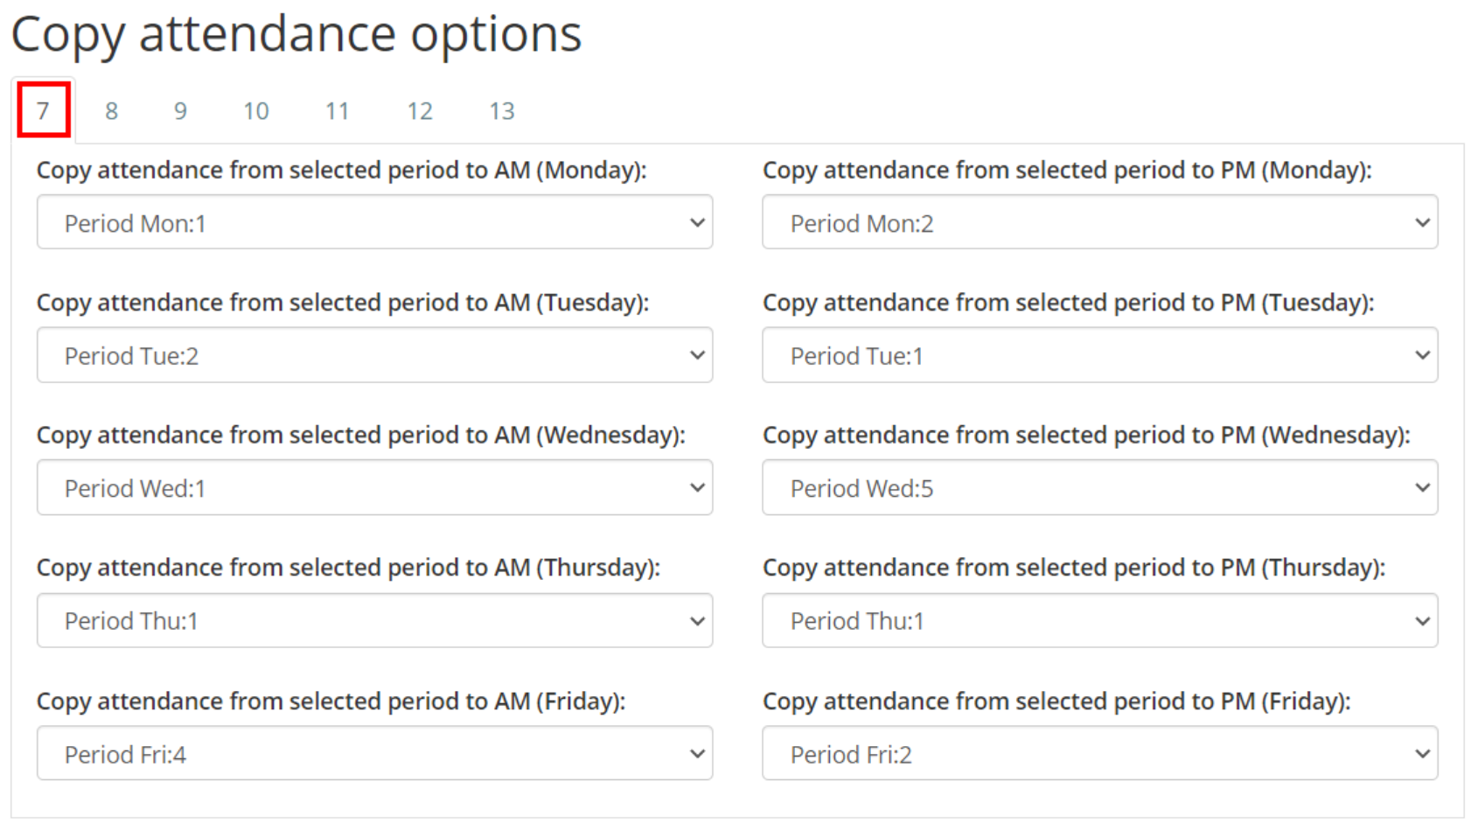Switch to tab 11

[x=338, y=110]
